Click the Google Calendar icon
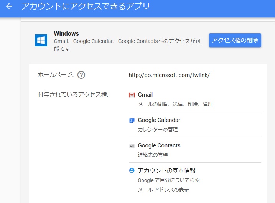Screen dimensions: 275x203 point(132,120)
